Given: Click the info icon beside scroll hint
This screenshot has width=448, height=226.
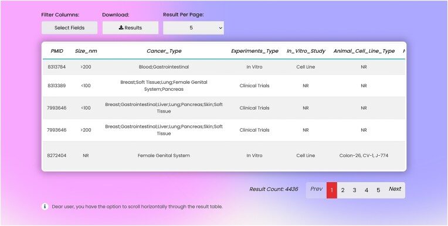Looking at the screenshot, I should [x=45, y=206].
